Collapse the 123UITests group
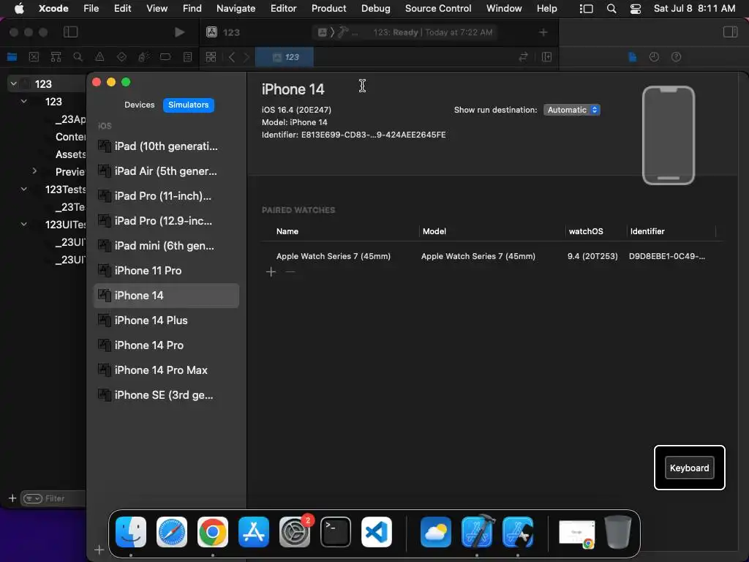The image size is (749, 562). coord(24,224)
